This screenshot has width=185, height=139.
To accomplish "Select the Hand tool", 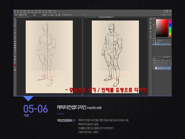I will click(x=15, y=59).
